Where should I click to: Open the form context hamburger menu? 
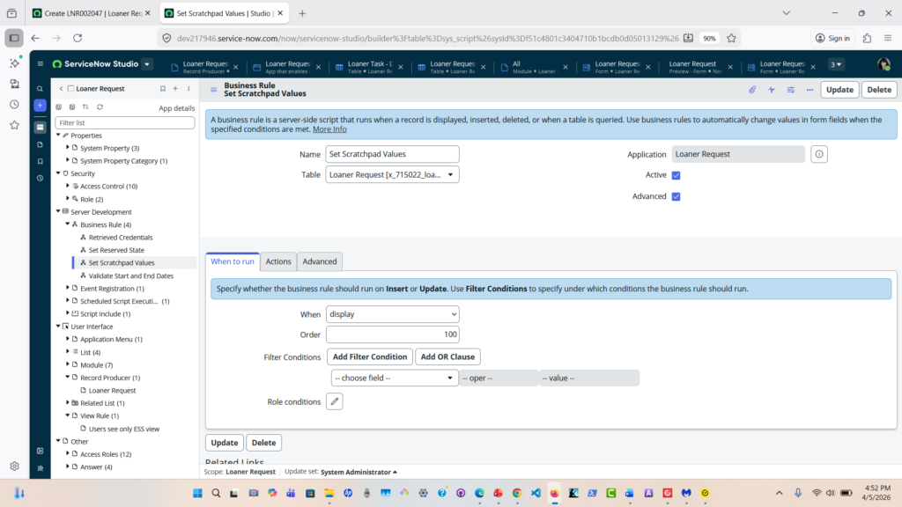point(214,90)
